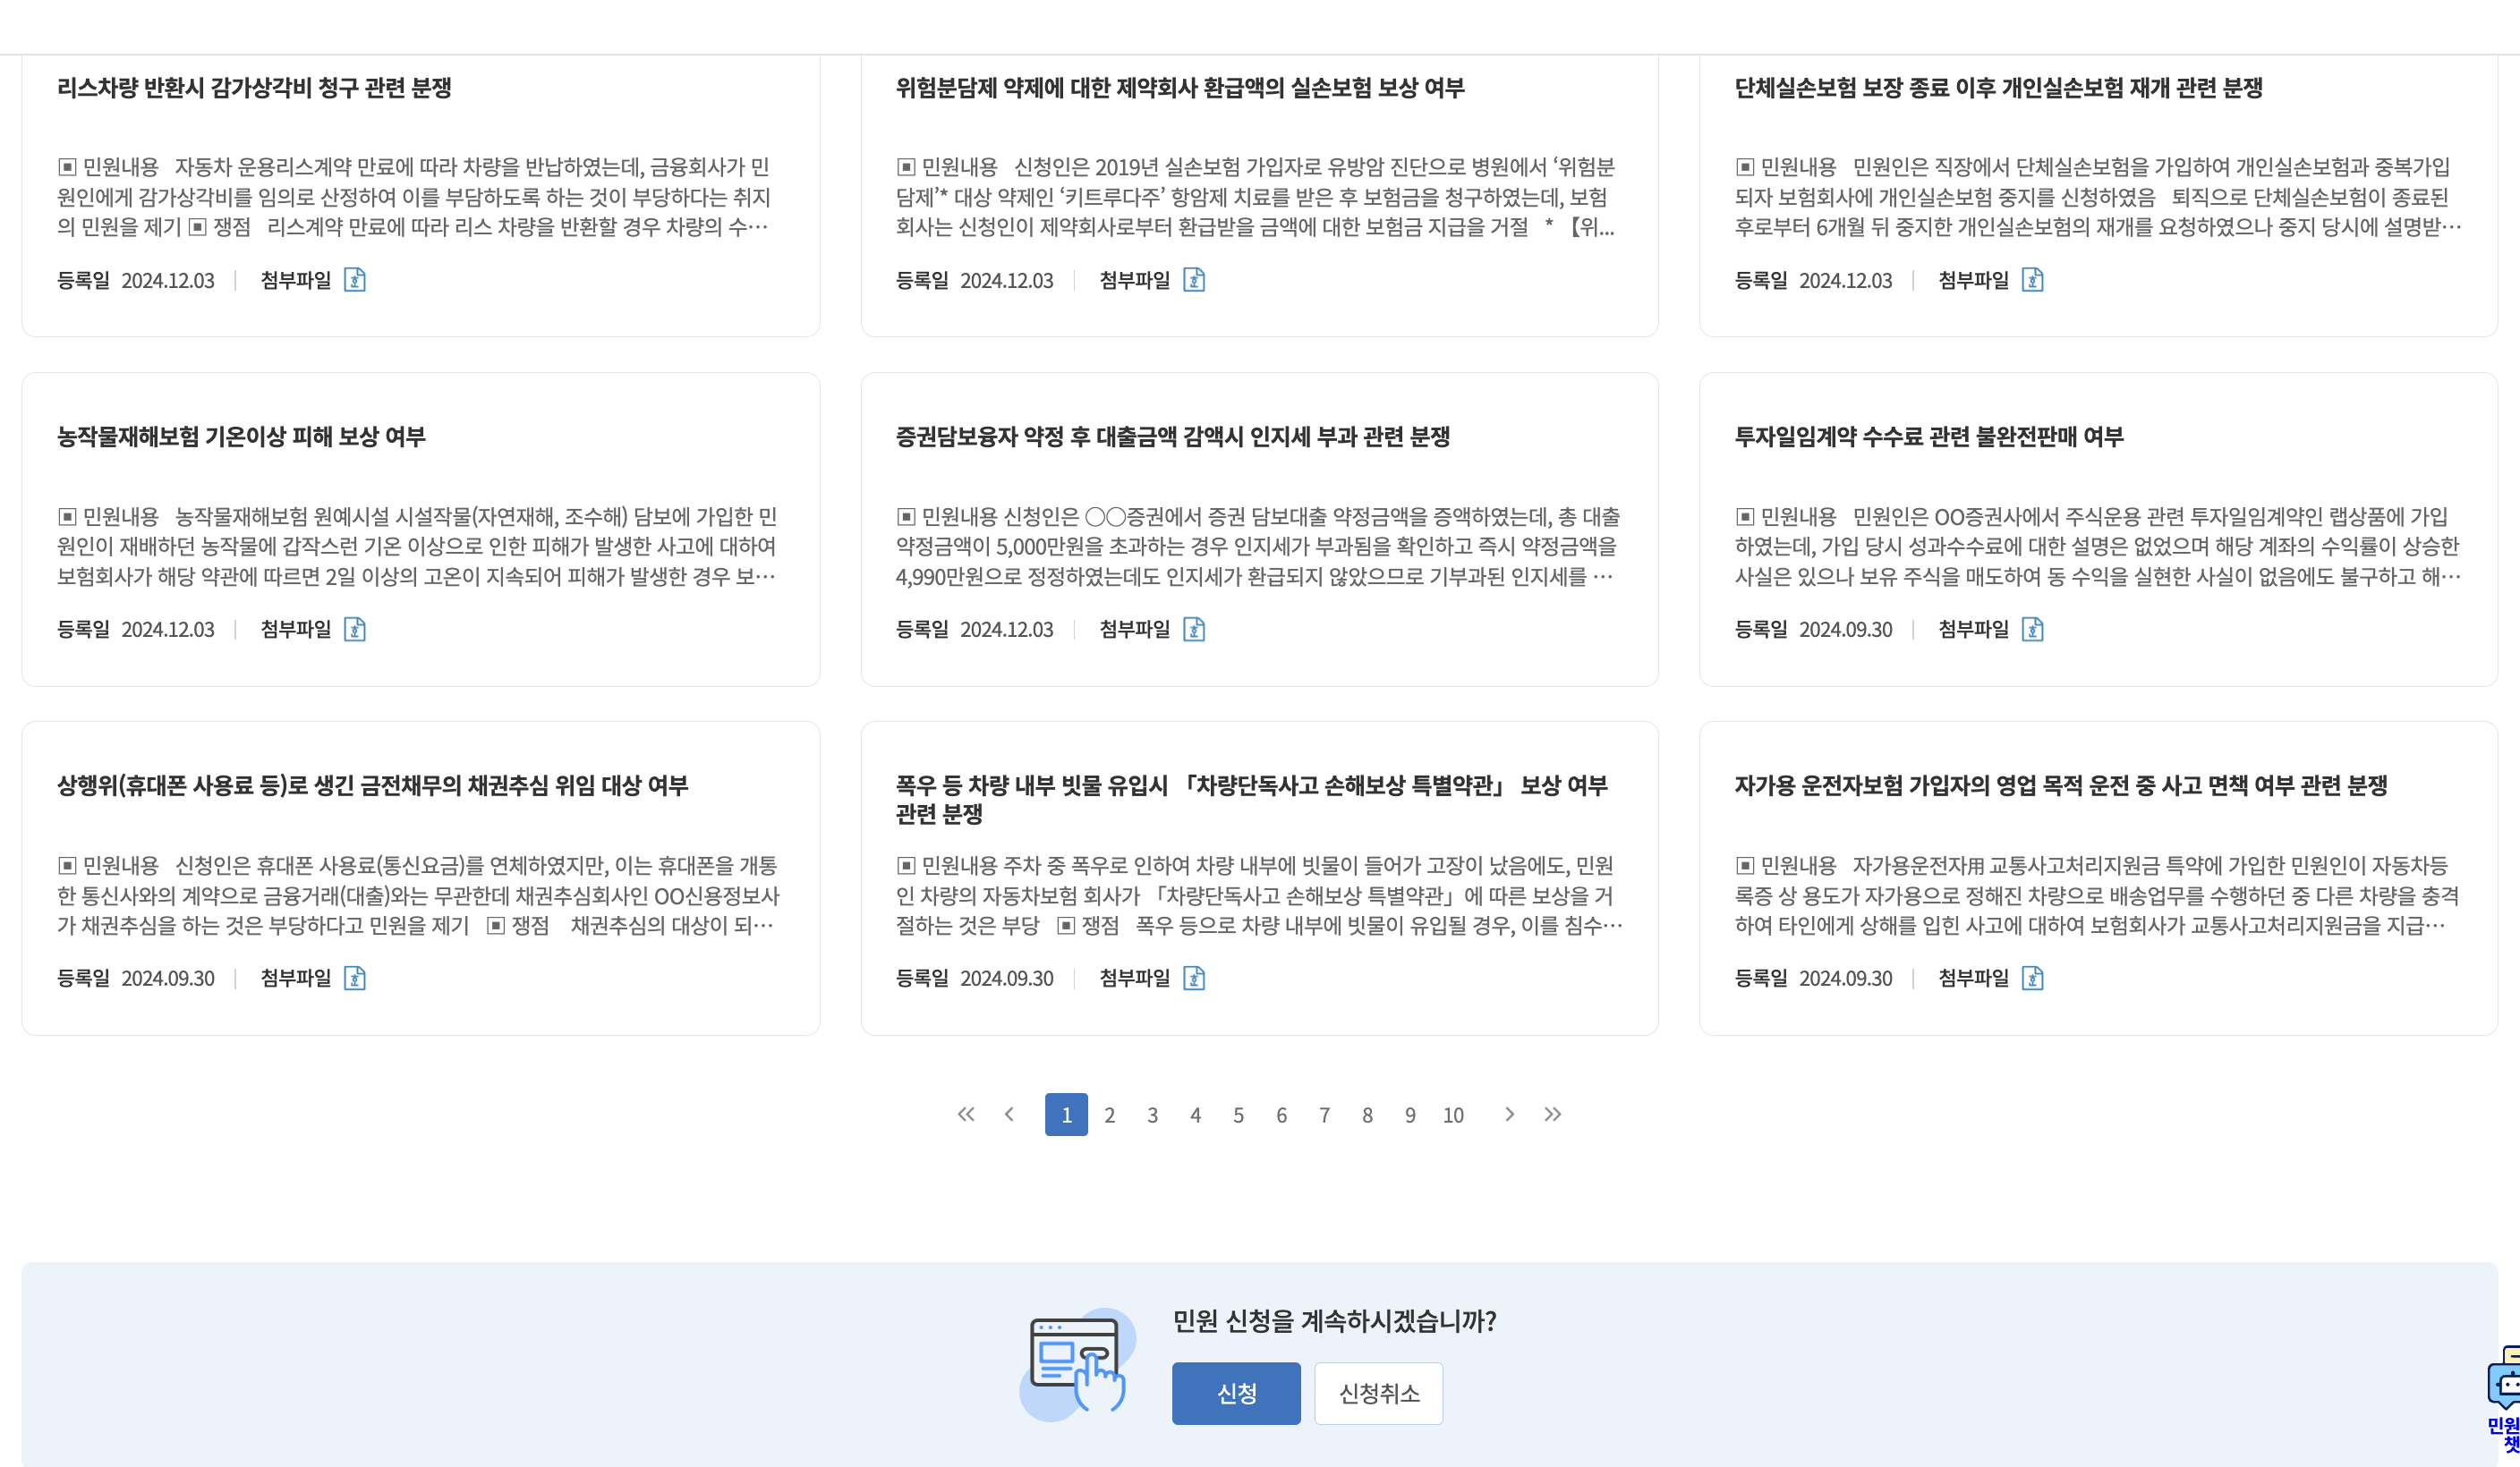The width and height of the screenshot is (2520, 1467).
Task: Click the 신청 button
Action: (1236, 1393)
